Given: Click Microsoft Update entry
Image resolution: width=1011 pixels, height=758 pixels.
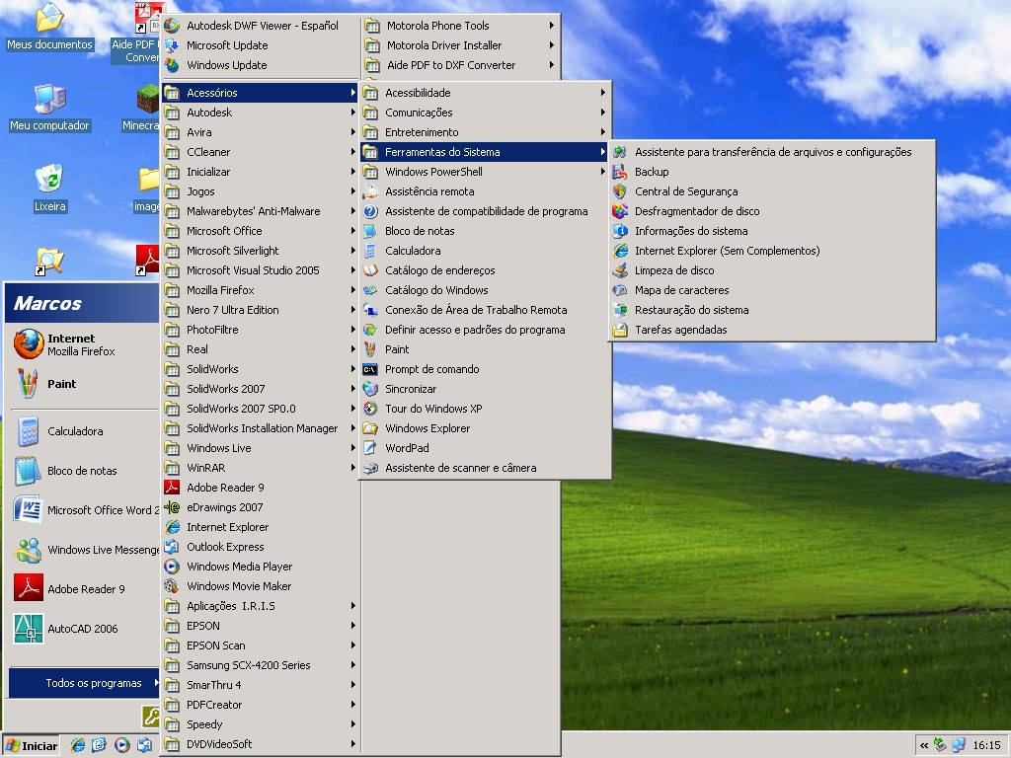Looking at the screenshot, I should [261, 45].
